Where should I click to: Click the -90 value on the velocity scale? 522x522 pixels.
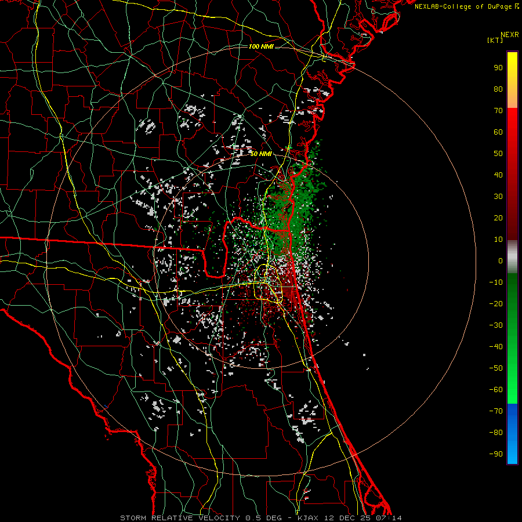496,454
